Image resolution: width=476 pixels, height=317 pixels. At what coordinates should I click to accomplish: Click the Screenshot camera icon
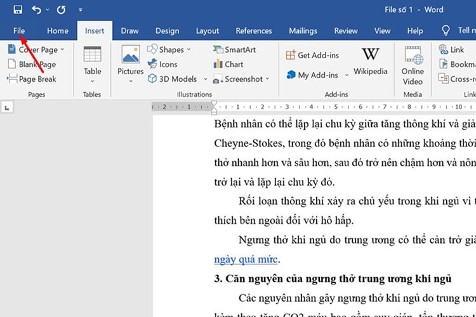click(x=218, y=79)
